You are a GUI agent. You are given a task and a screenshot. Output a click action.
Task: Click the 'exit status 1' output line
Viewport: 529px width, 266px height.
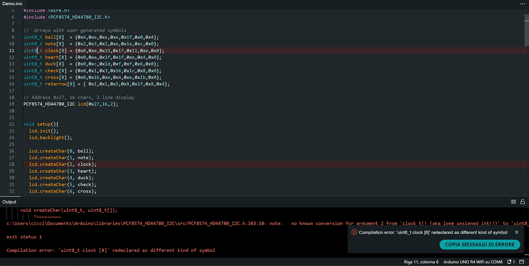point(24,237)
